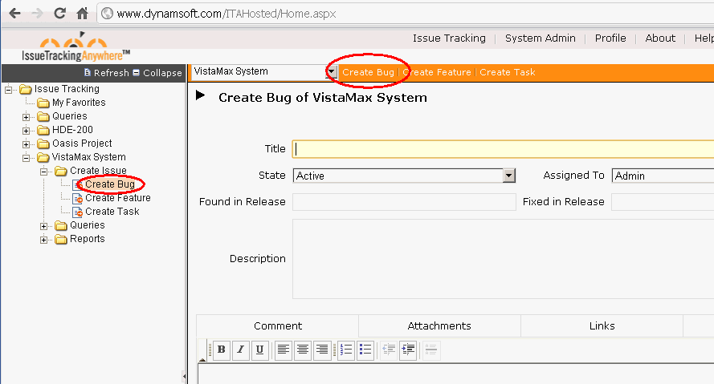Expand the HDE-200 folder
This screenshot has width=714, height=384.
26,131
